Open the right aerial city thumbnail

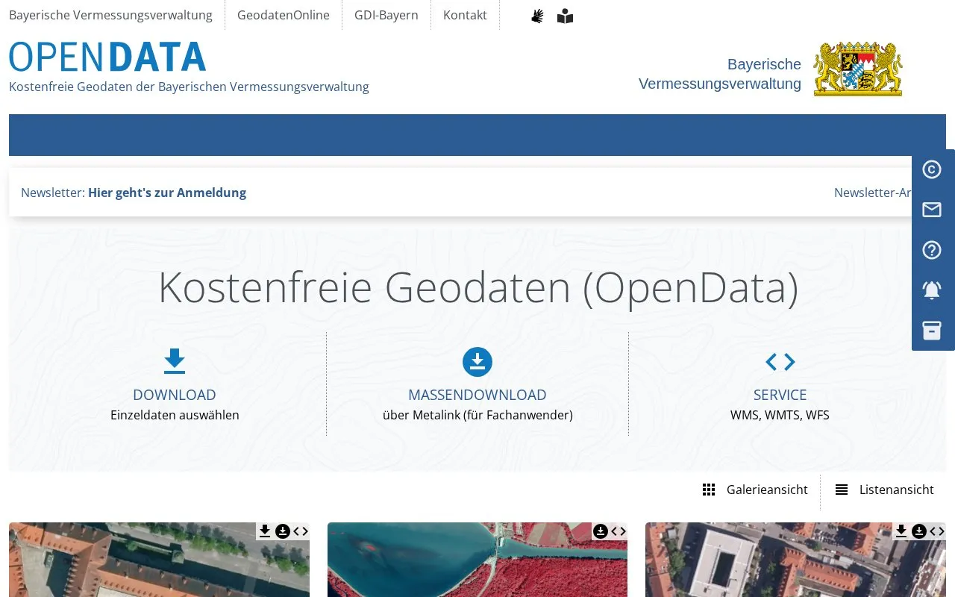pyautogui.click(x=795, y=560)
